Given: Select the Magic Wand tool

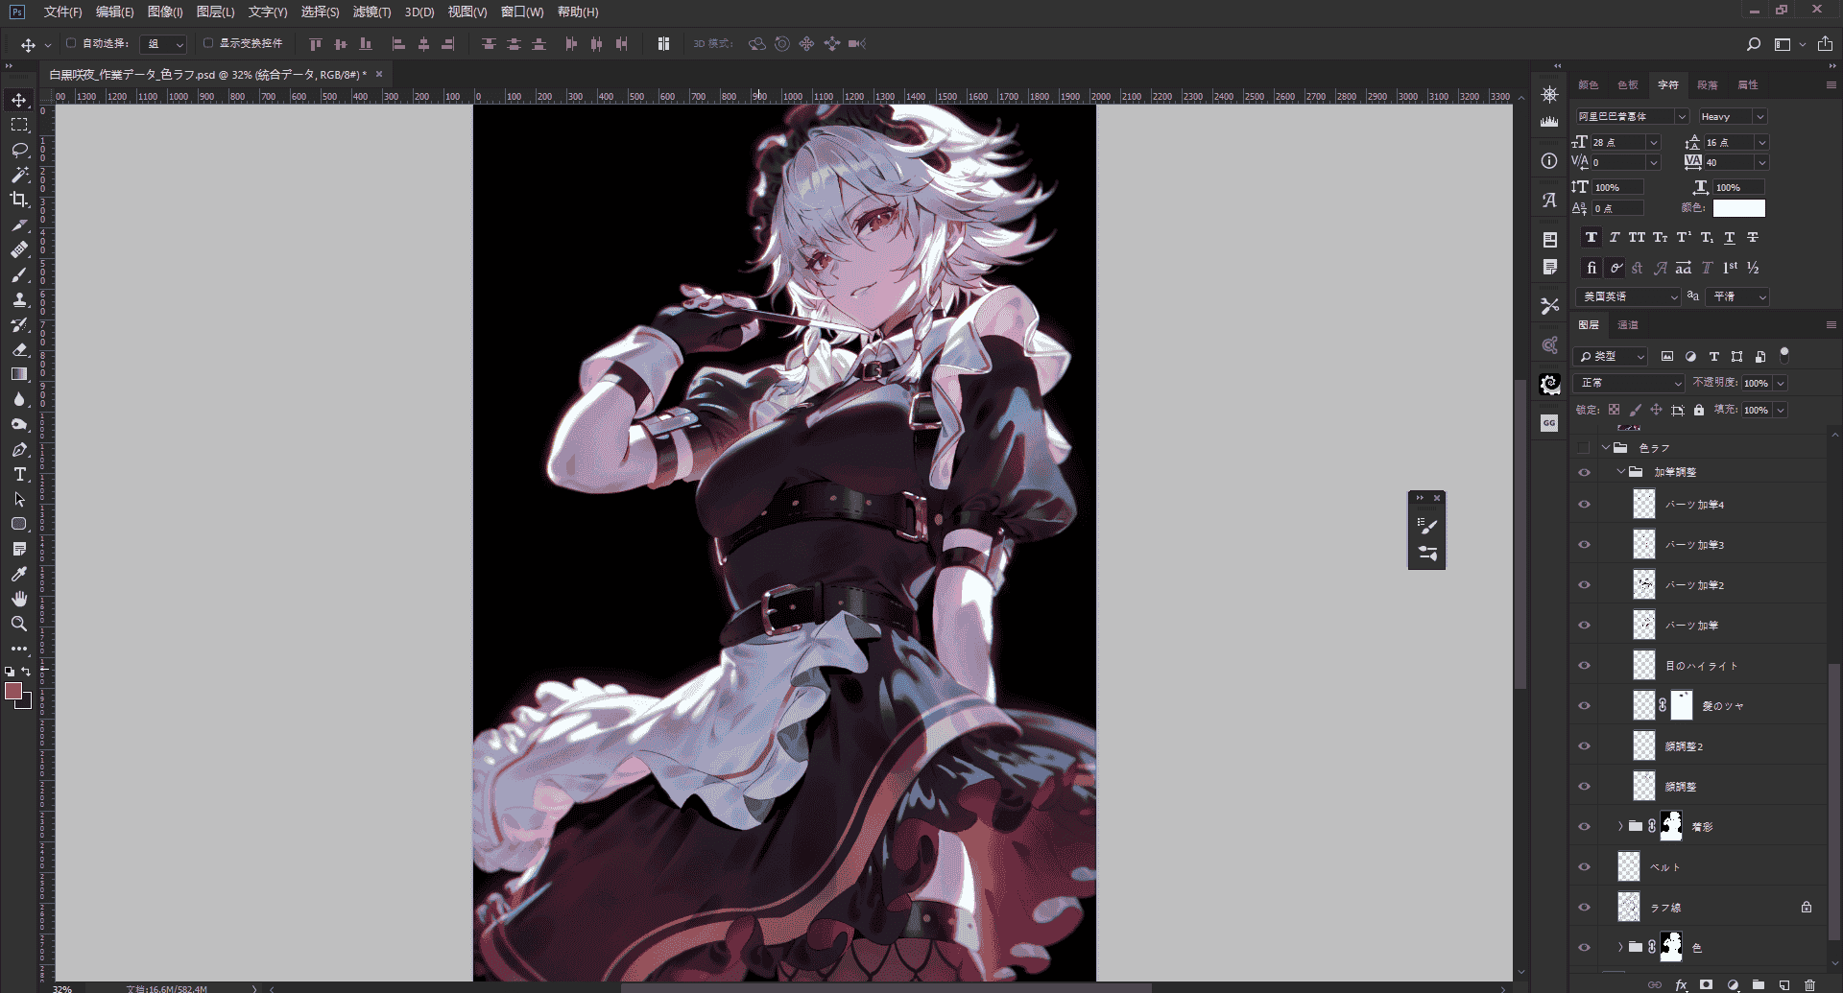Looking at the screenshot, I should point(19,175).
